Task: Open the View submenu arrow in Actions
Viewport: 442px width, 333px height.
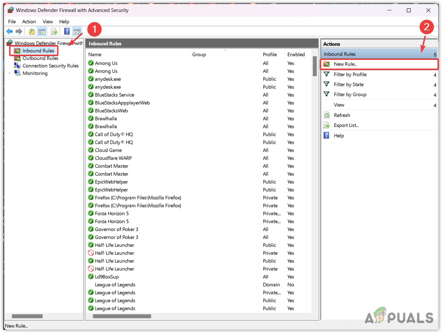Action: [x=435, y=105]
